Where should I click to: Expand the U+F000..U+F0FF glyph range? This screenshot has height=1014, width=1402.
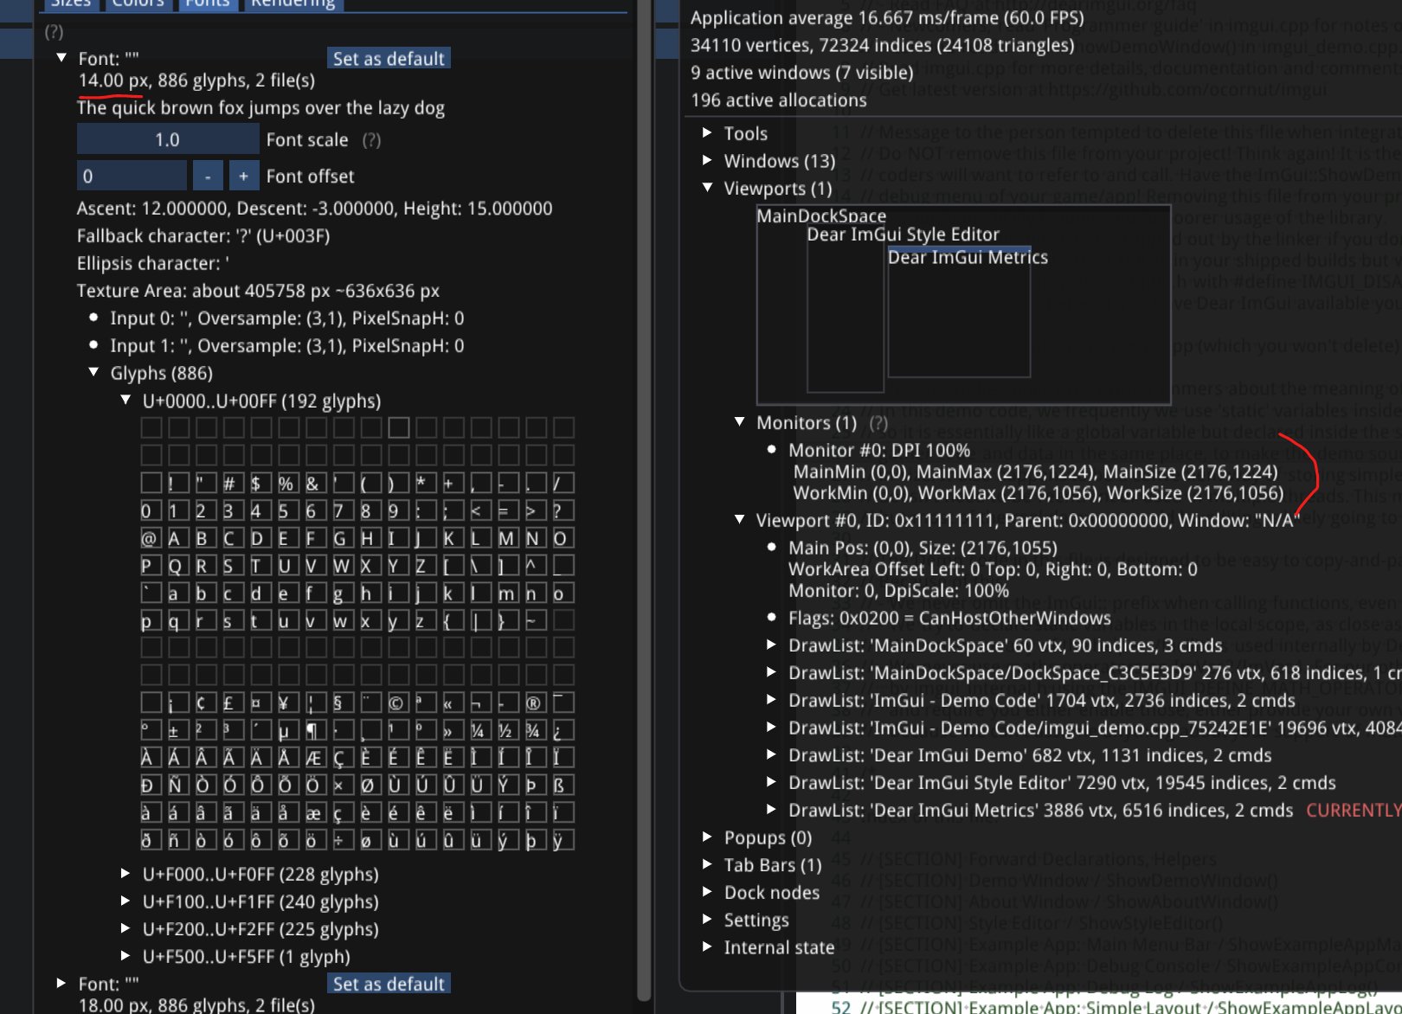point(126,874)
